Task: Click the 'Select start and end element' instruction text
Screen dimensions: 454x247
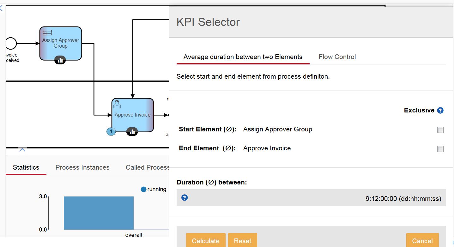Action: point(253,76)
